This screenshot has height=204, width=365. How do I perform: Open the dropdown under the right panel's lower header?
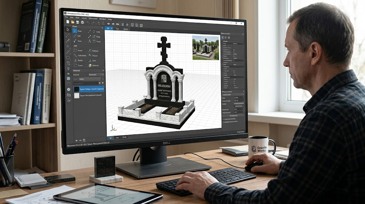[x=233, y=95]
